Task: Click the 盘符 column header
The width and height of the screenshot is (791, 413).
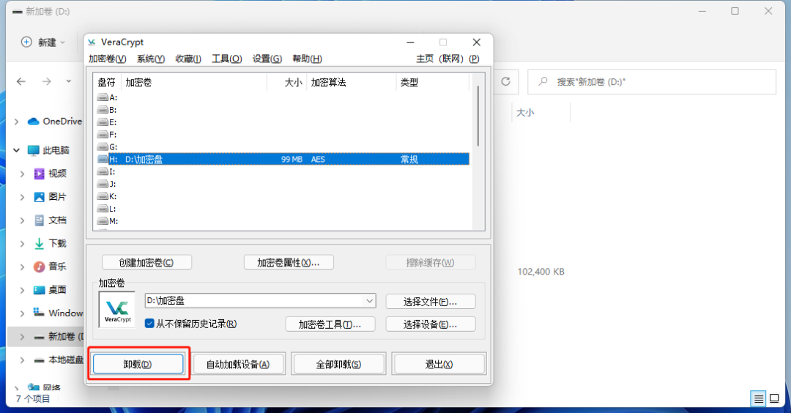Action: coord(107,82)
